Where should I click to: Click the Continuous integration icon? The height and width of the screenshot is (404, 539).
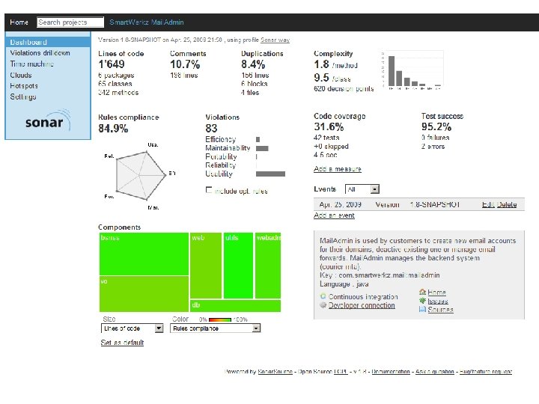click(323, 296)
